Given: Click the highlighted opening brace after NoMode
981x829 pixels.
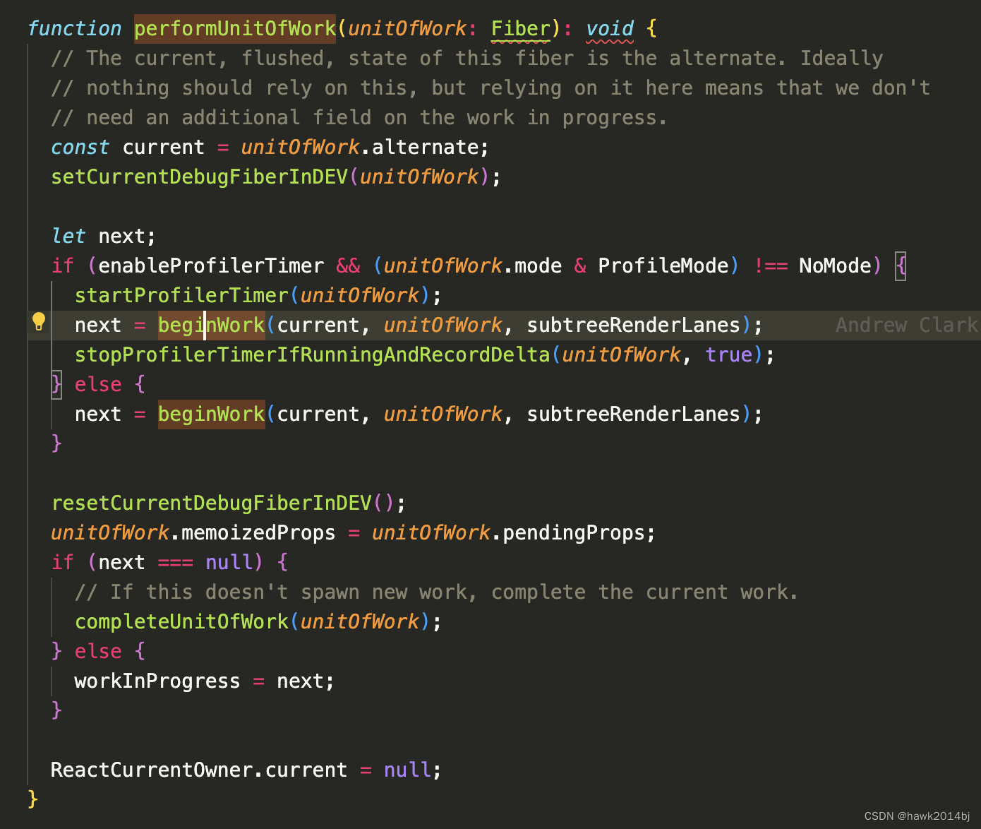Looking at the screenshot, I should pos(901,266).
